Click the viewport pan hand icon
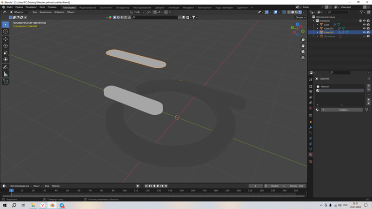 (303, 46)
